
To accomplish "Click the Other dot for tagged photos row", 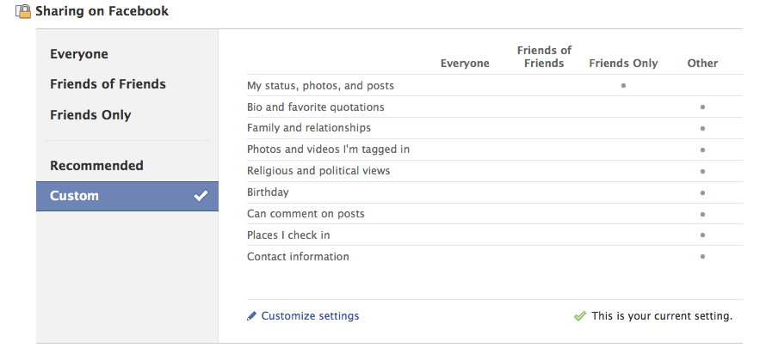I will point(702,150).
